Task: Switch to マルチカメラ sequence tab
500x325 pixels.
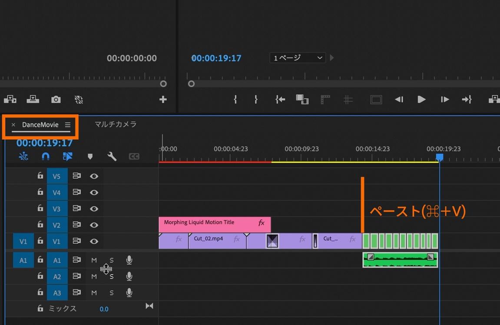Action: coord(116,124)
